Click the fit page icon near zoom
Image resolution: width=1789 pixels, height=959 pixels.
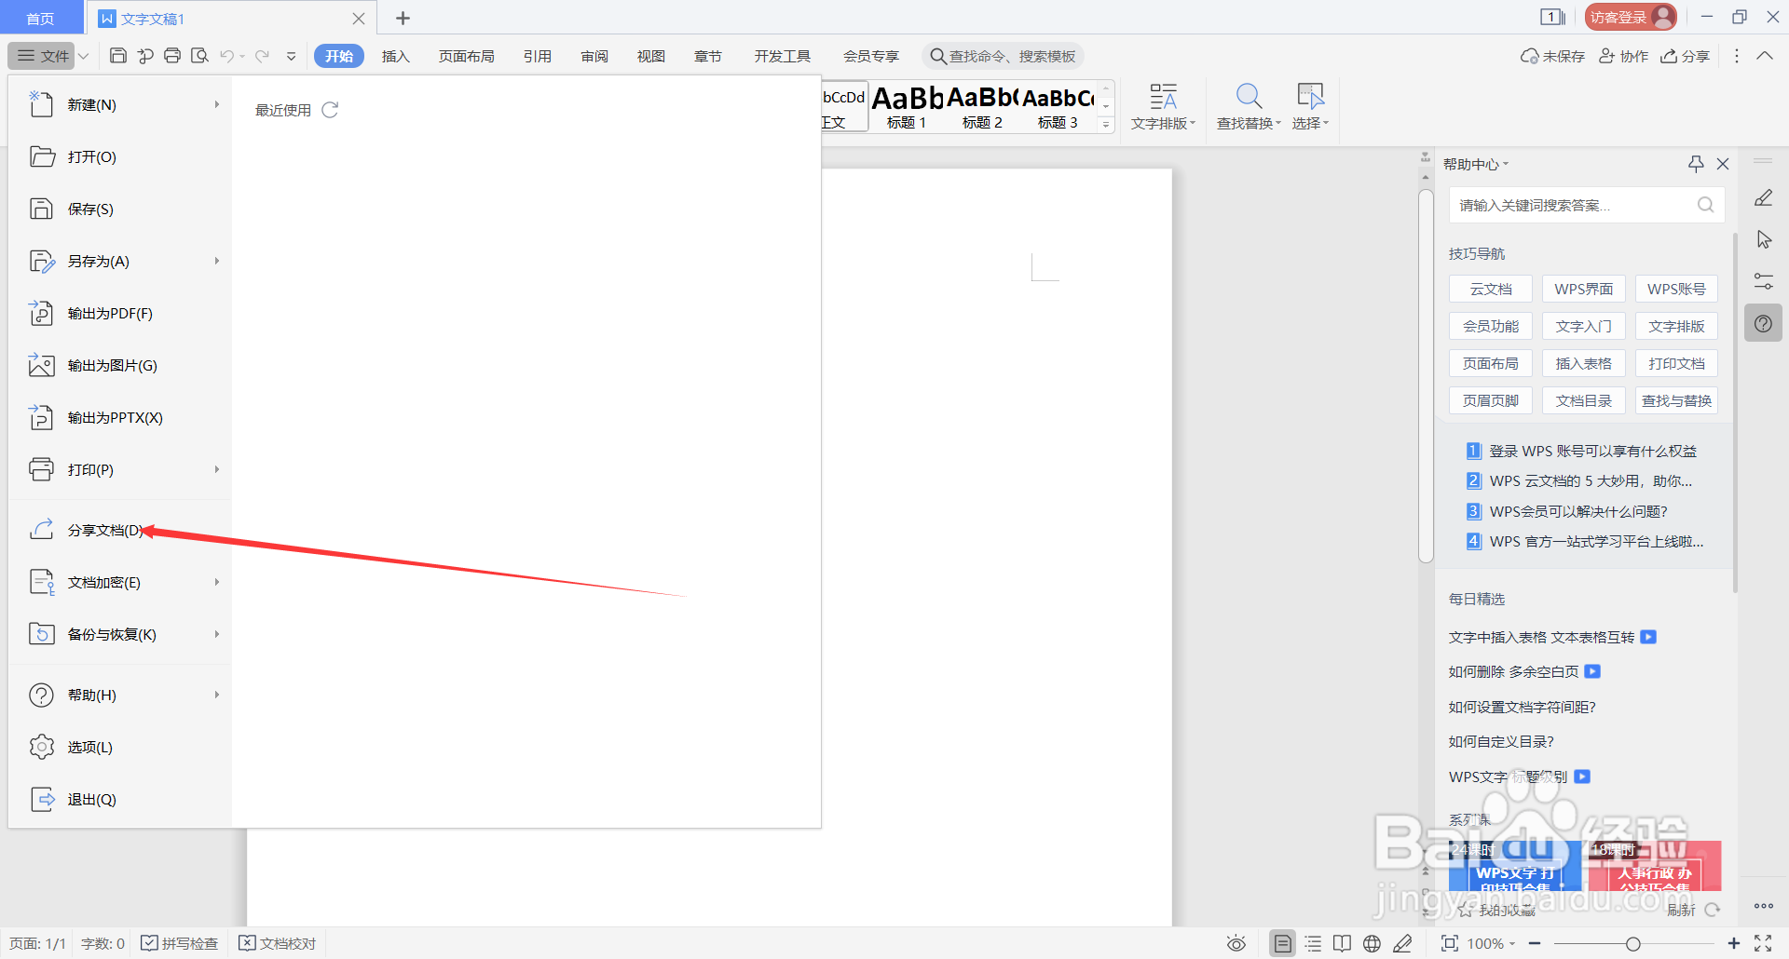coord(1449,943)
